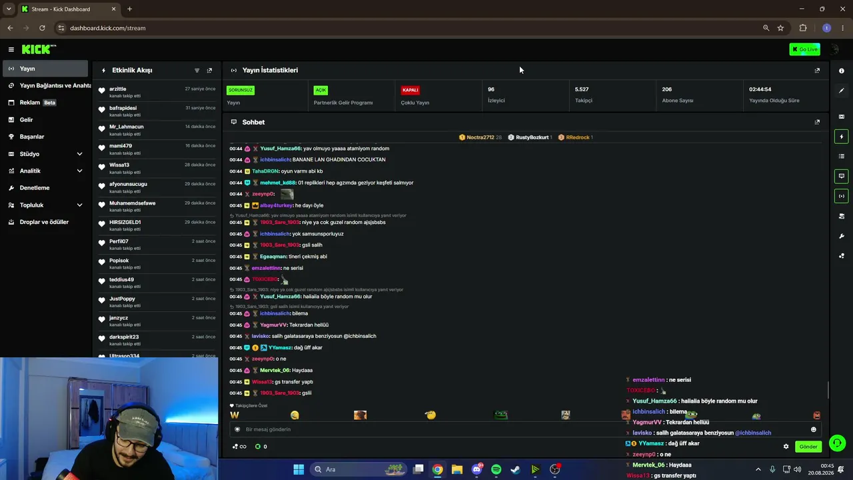Open Başarılar in the left navigation
Viewport: 853px width, 480px height.
tap(45, 137)
